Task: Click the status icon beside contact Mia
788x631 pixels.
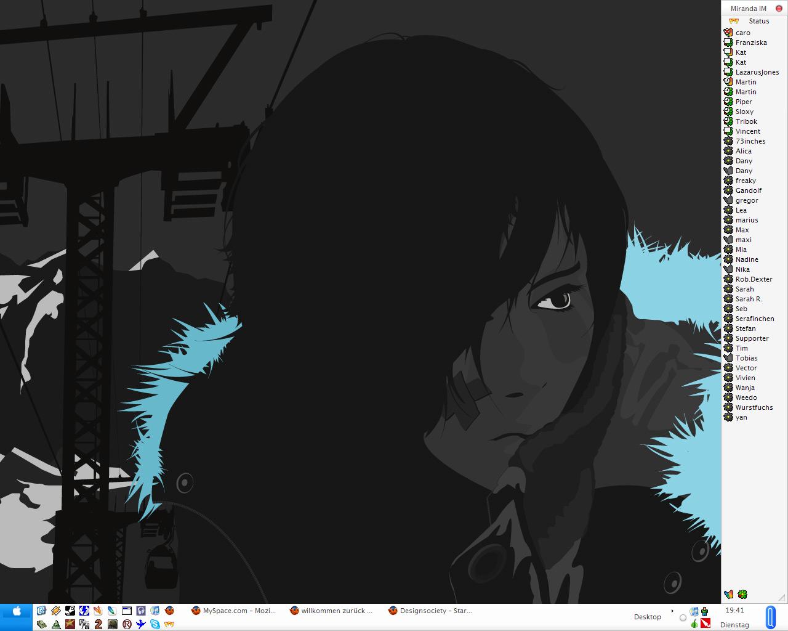Action: (x=728, y=250)
